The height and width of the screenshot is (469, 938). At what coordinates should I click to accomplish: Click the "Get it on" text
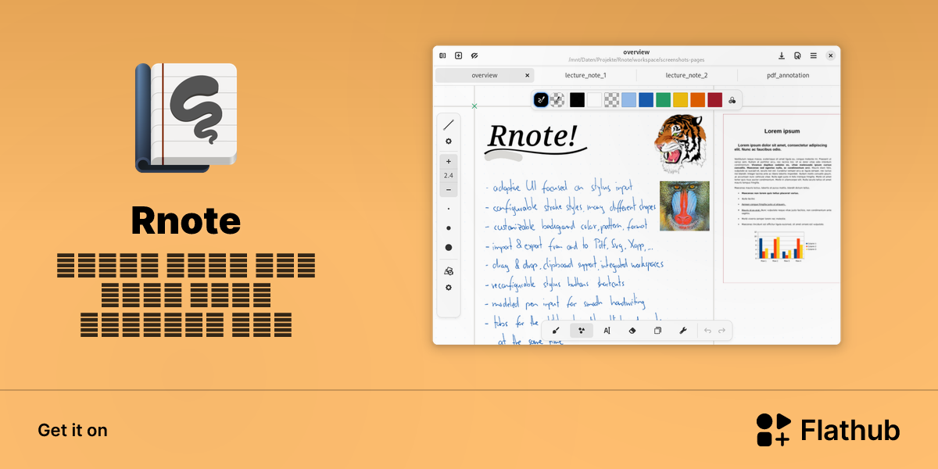[x=73, y=430]
